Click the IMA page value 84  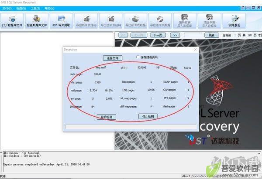click(93, 107)
